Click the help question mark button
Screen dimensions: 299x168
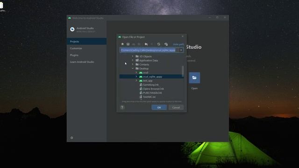pyautogui.click(x=122, y=107)
